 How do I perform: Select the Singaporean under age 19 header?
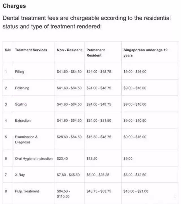pyautogui.click(x=145, y=52)
